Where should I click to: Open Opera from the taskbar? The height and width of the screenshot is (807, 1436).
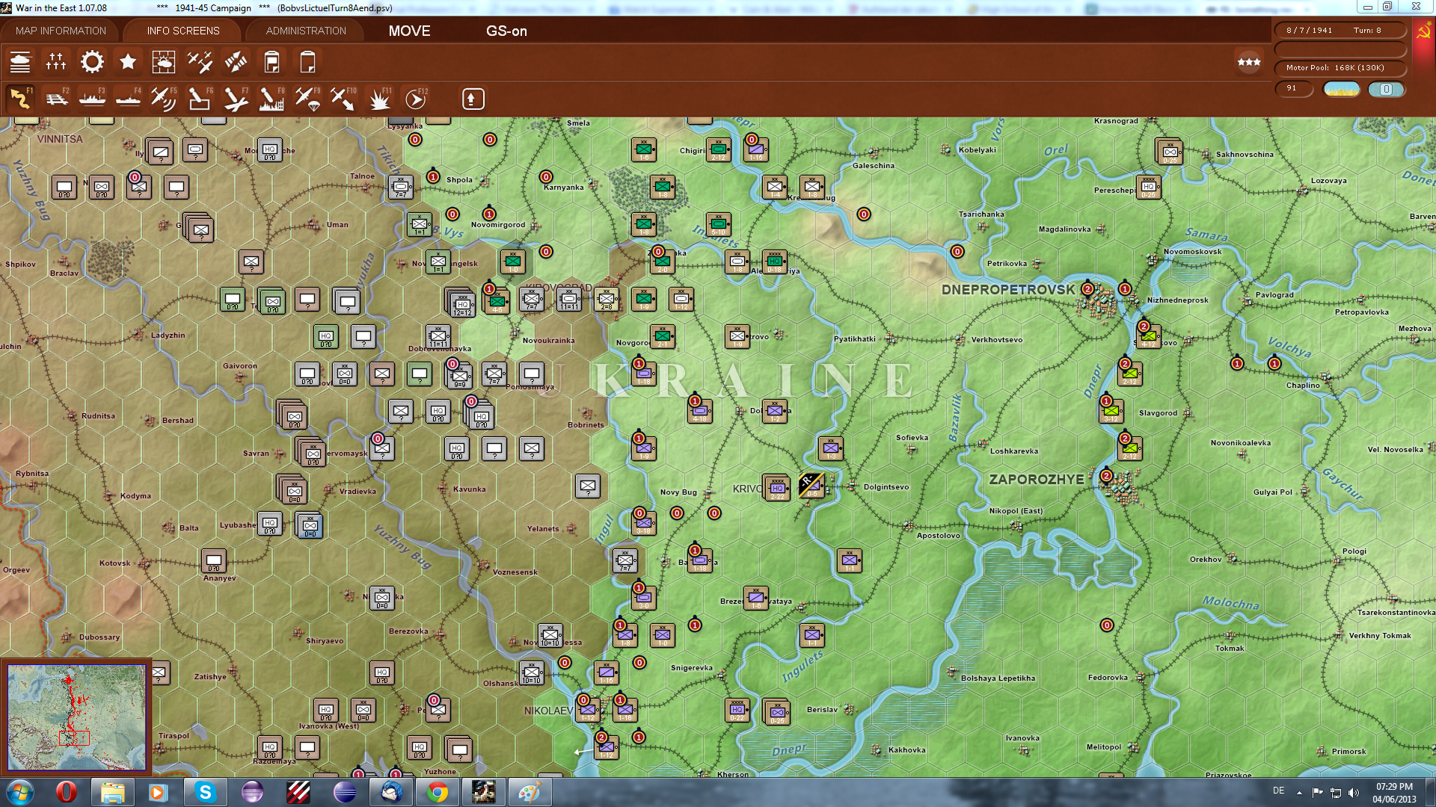(x=66, y=791)
